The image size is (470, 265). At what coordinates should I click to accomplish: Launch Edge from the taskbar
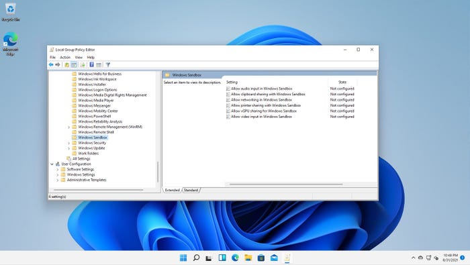(235, 258)
